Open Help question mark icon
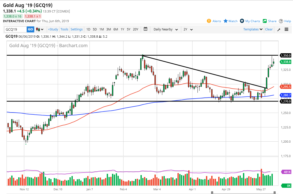 (281, 21)
